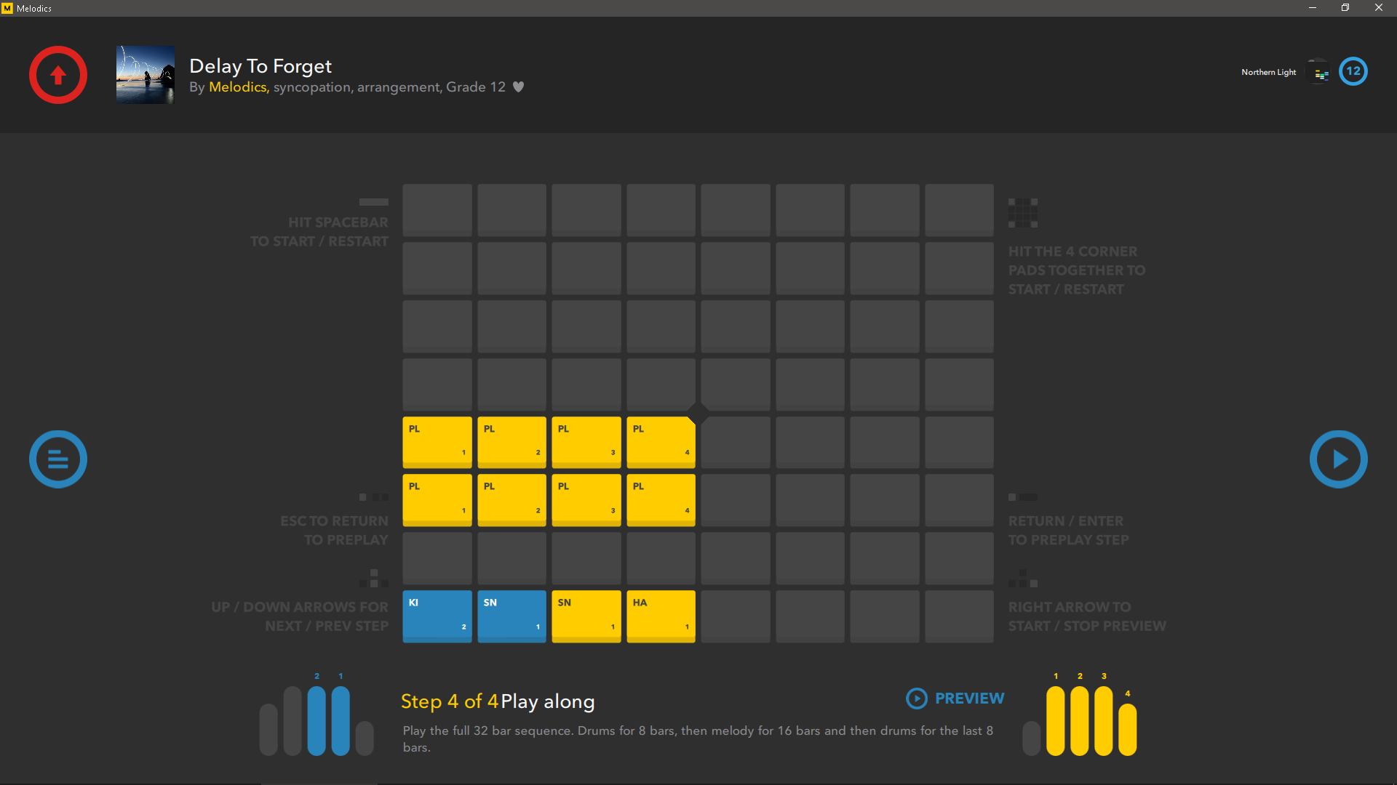Tap the lower-row PL pad numbered 3

(586, 499)
